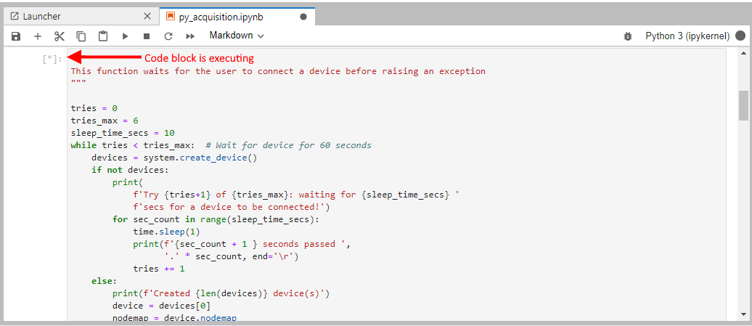
Task: Switch to the Launcher tab
Action: 41,16
